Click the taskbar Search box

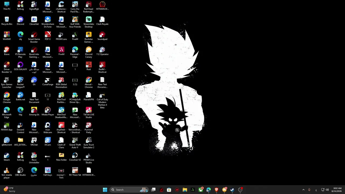129,190
